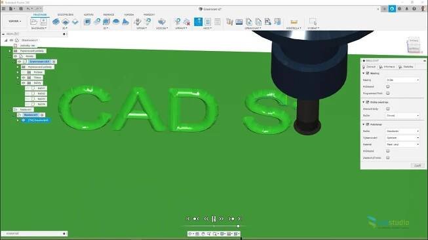428x240 pixels.
Task: Select the Face milling icon
Action: click(75, 22)
